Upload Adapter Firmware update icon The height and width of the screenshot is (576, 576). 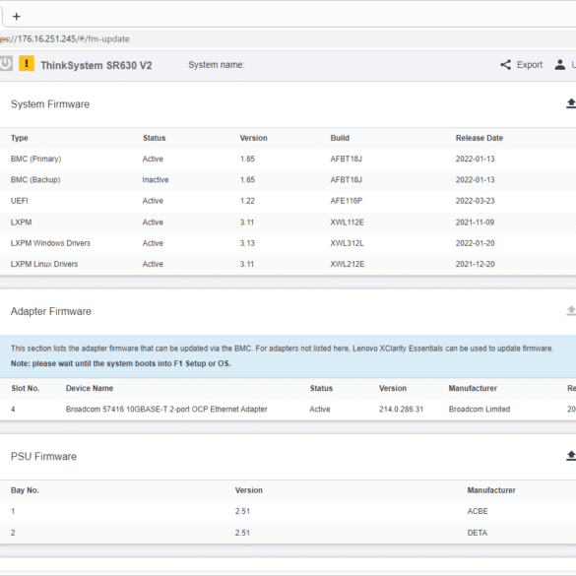click(570, 311)
